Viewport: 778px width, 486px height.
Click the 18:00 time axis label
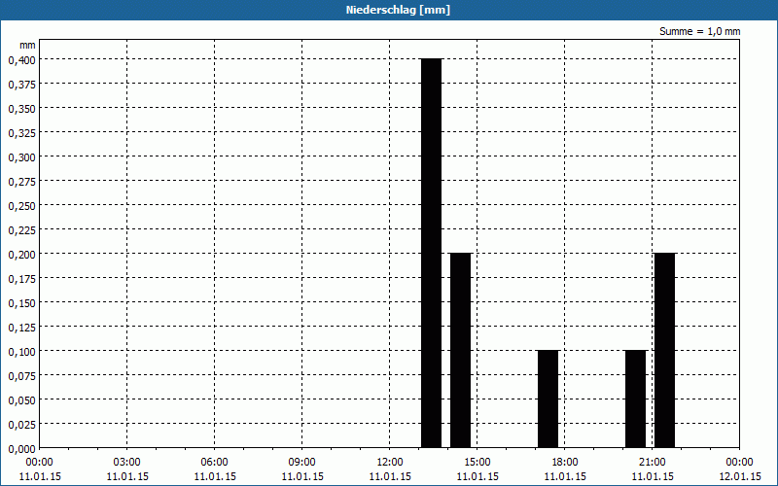(x=565, y=463)
